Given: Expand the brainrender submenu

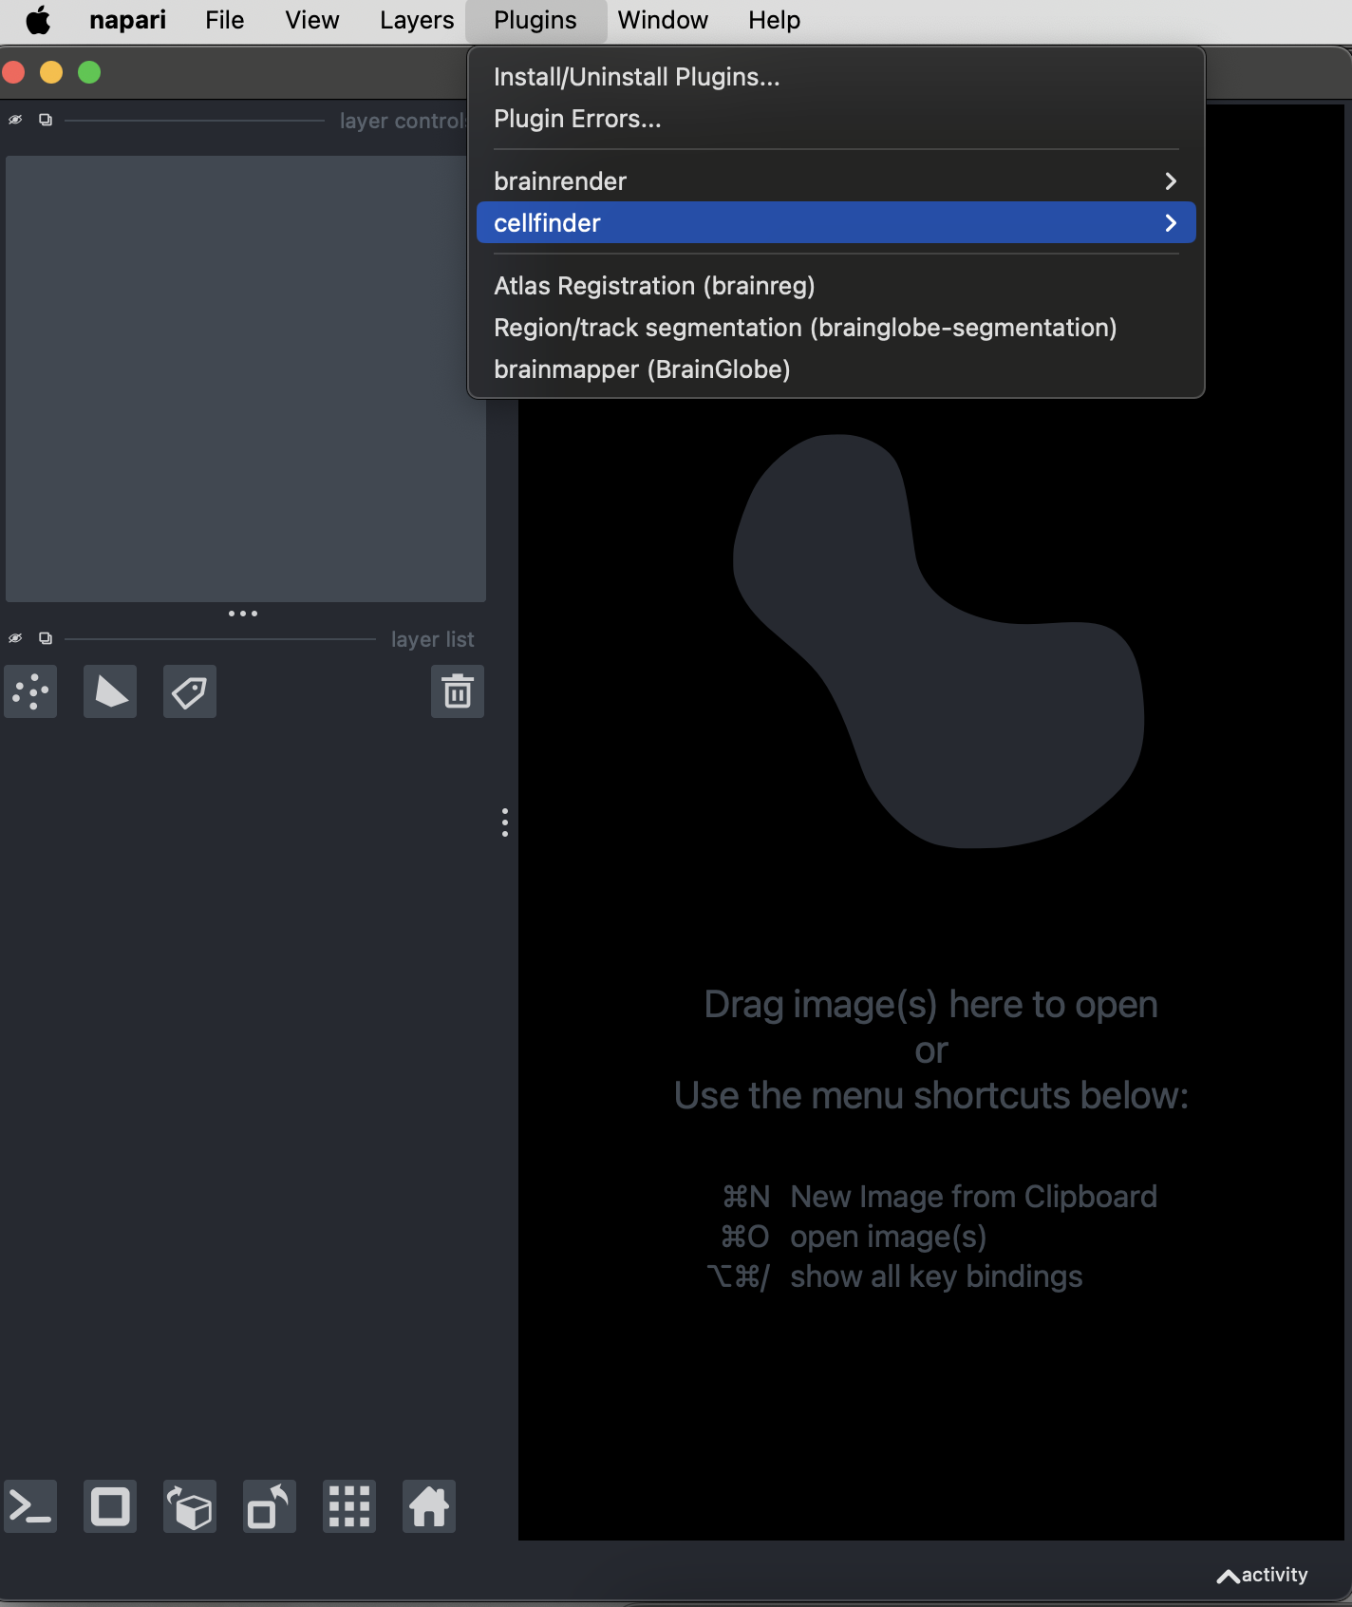Looking at the screenshot, I should click(836, 181).
